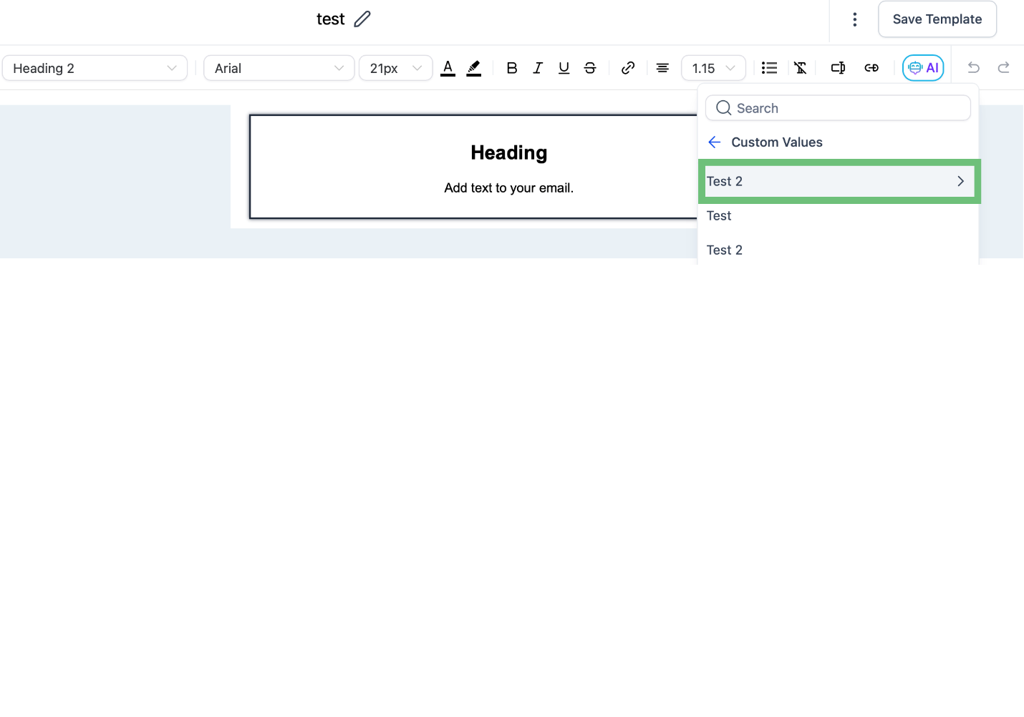This screenshot has width=1024, height=717.
Task: Toggle bold formatting
Action: [511, 68]
